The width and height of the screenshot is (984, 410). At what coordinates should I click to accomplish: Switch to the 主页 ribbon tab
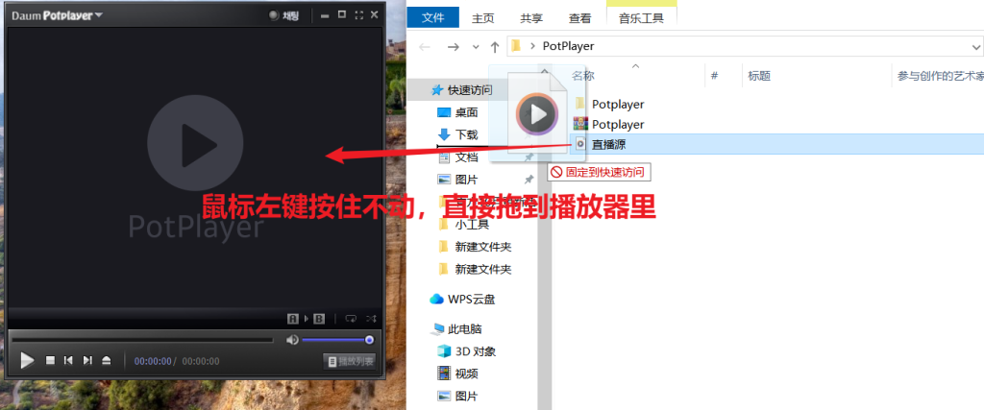pyautogui.click(x=482, y=18)
